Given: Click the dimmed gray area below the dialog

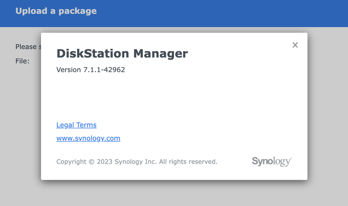Looking at the screenshot, I should coord(174,194).
